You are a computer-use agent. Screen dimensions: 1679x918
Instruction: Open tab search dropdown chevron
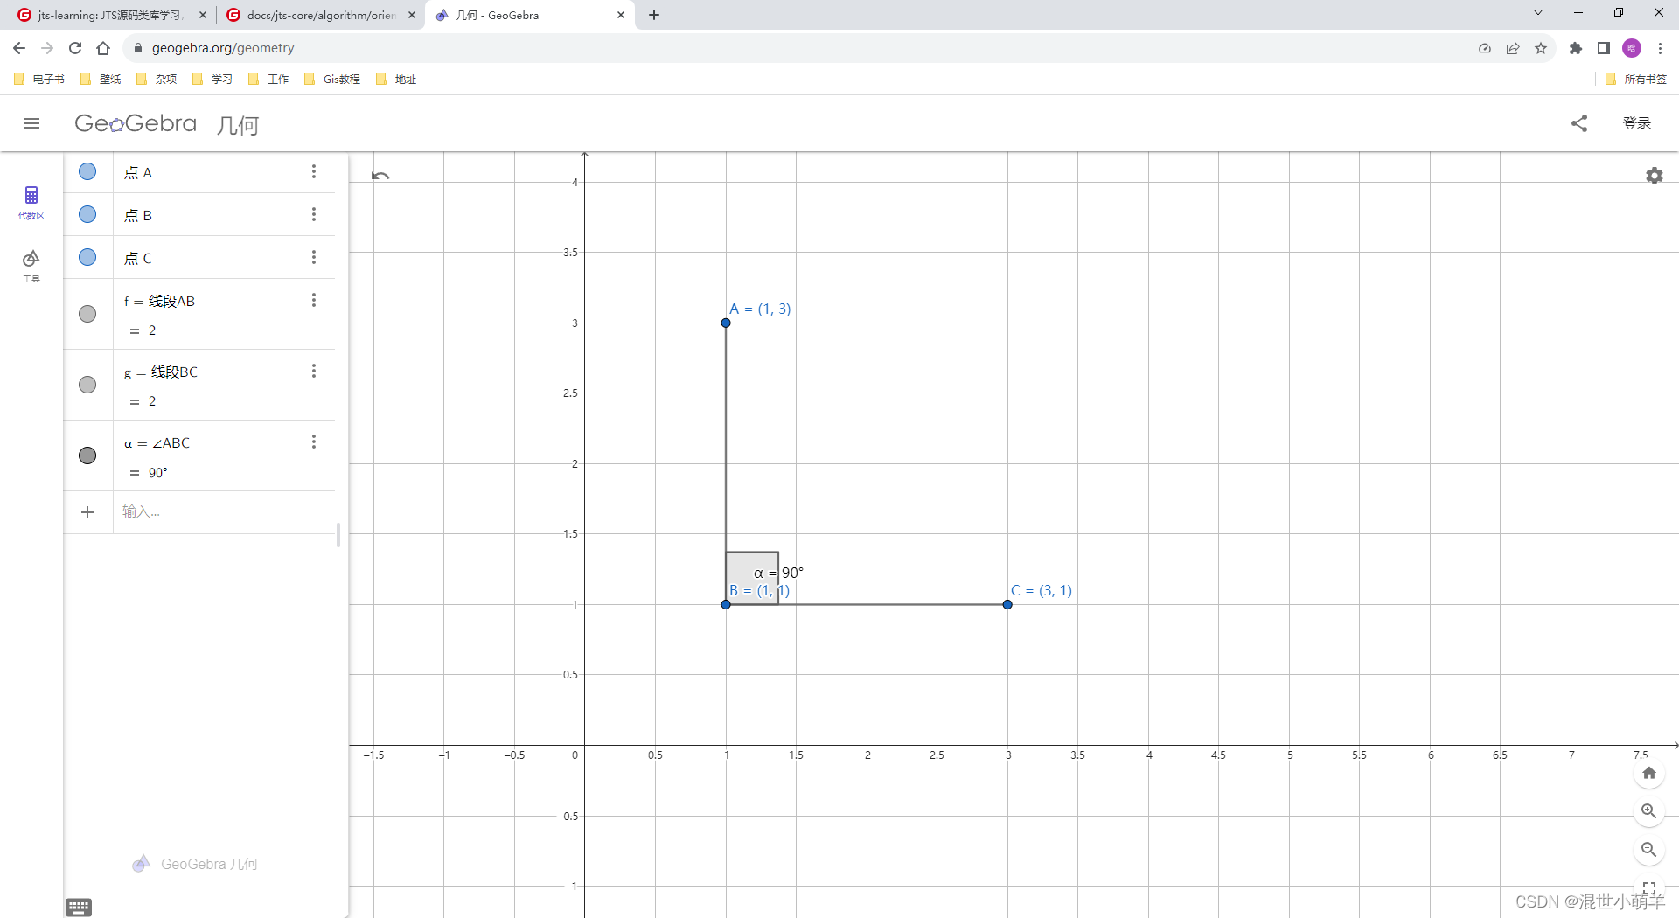coord(1538,12)
